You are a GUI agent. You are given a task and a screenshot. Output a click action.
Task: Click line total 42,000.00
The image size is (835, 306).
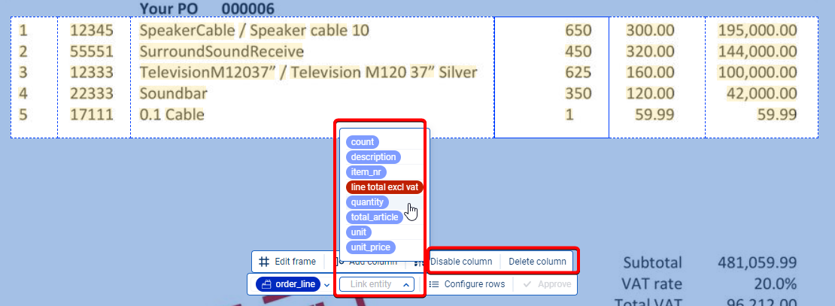(x=761, y=94)
